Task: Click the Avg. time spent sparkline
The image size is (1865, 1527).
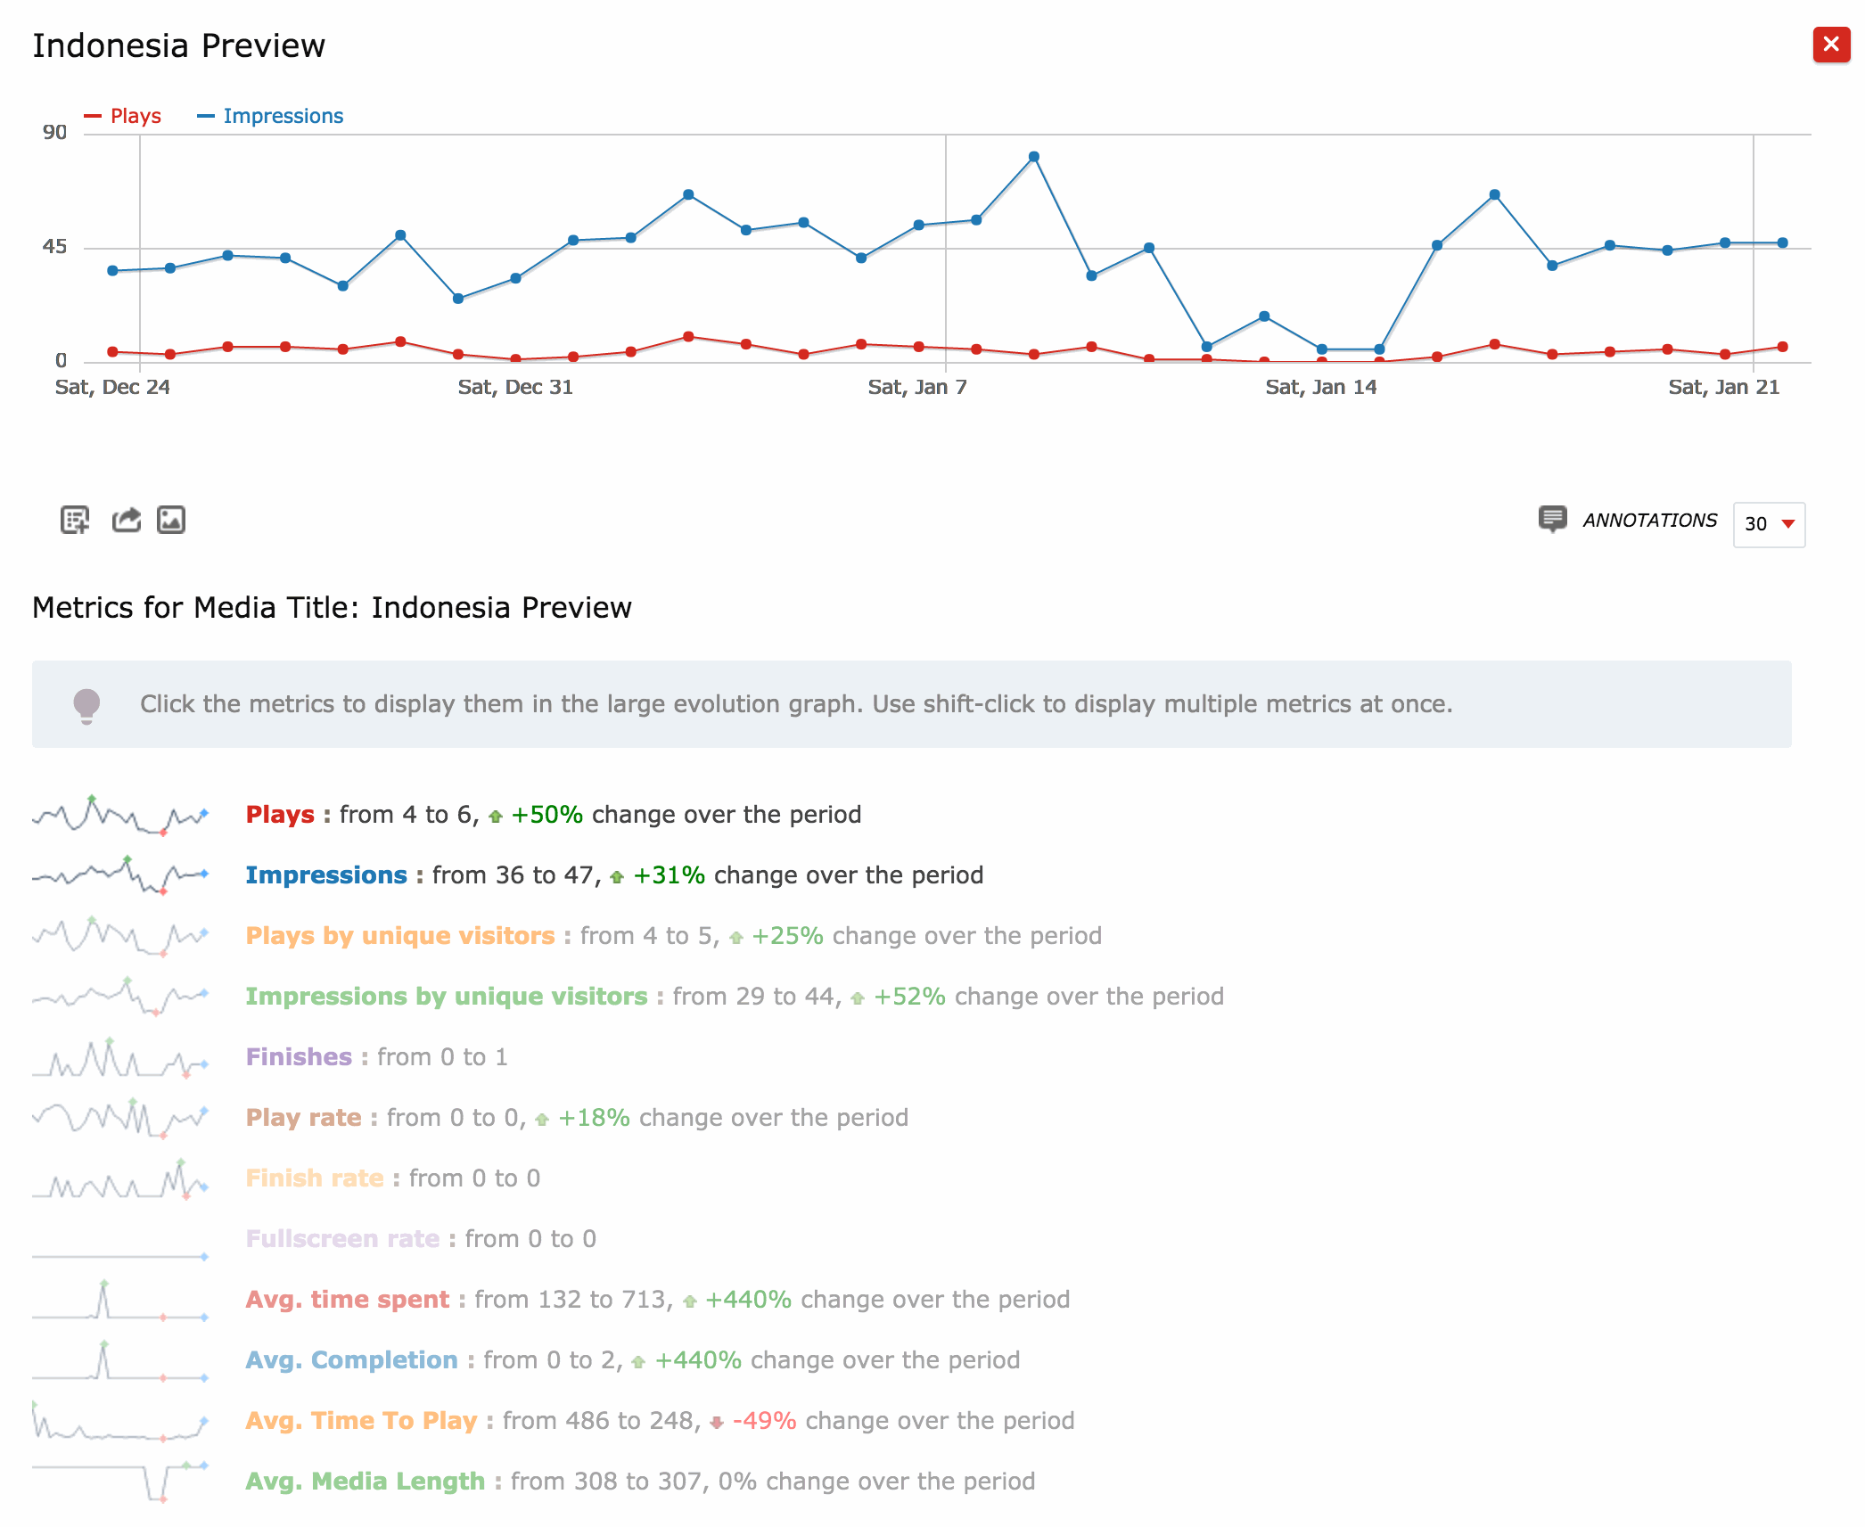Action: pyautogui.click(x=120, y=1301)
